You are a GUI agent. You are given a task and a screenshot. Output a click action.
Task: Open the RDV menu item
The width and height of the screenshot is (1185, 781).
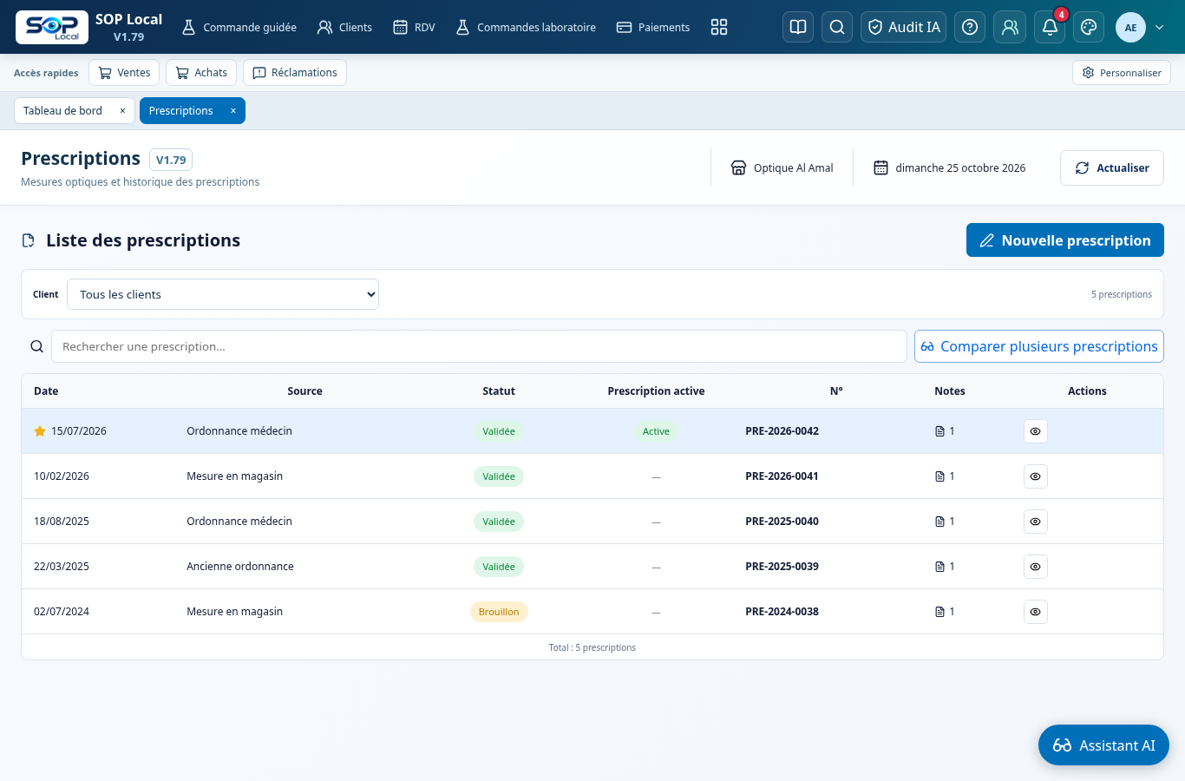(414, 27)
